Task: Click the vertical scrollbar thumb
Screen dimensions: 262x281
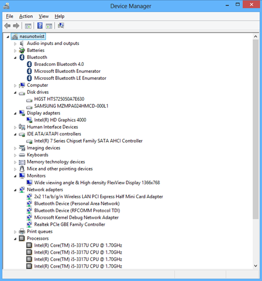Action: (256, 129)
